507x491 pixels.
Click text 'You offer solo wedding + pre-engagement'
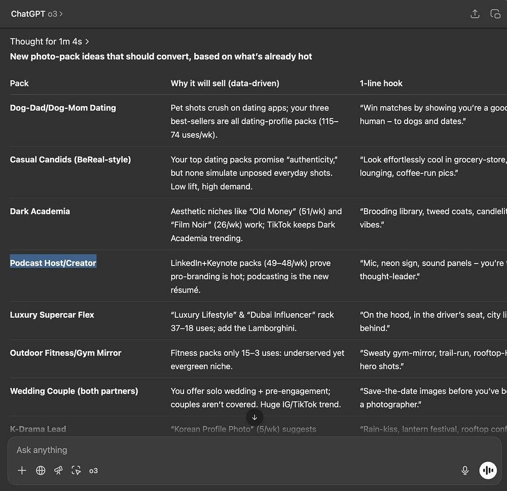point(250,391)
